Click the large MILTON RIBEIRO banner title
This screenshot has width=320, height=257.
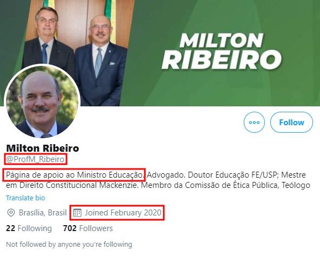(222, 51)
